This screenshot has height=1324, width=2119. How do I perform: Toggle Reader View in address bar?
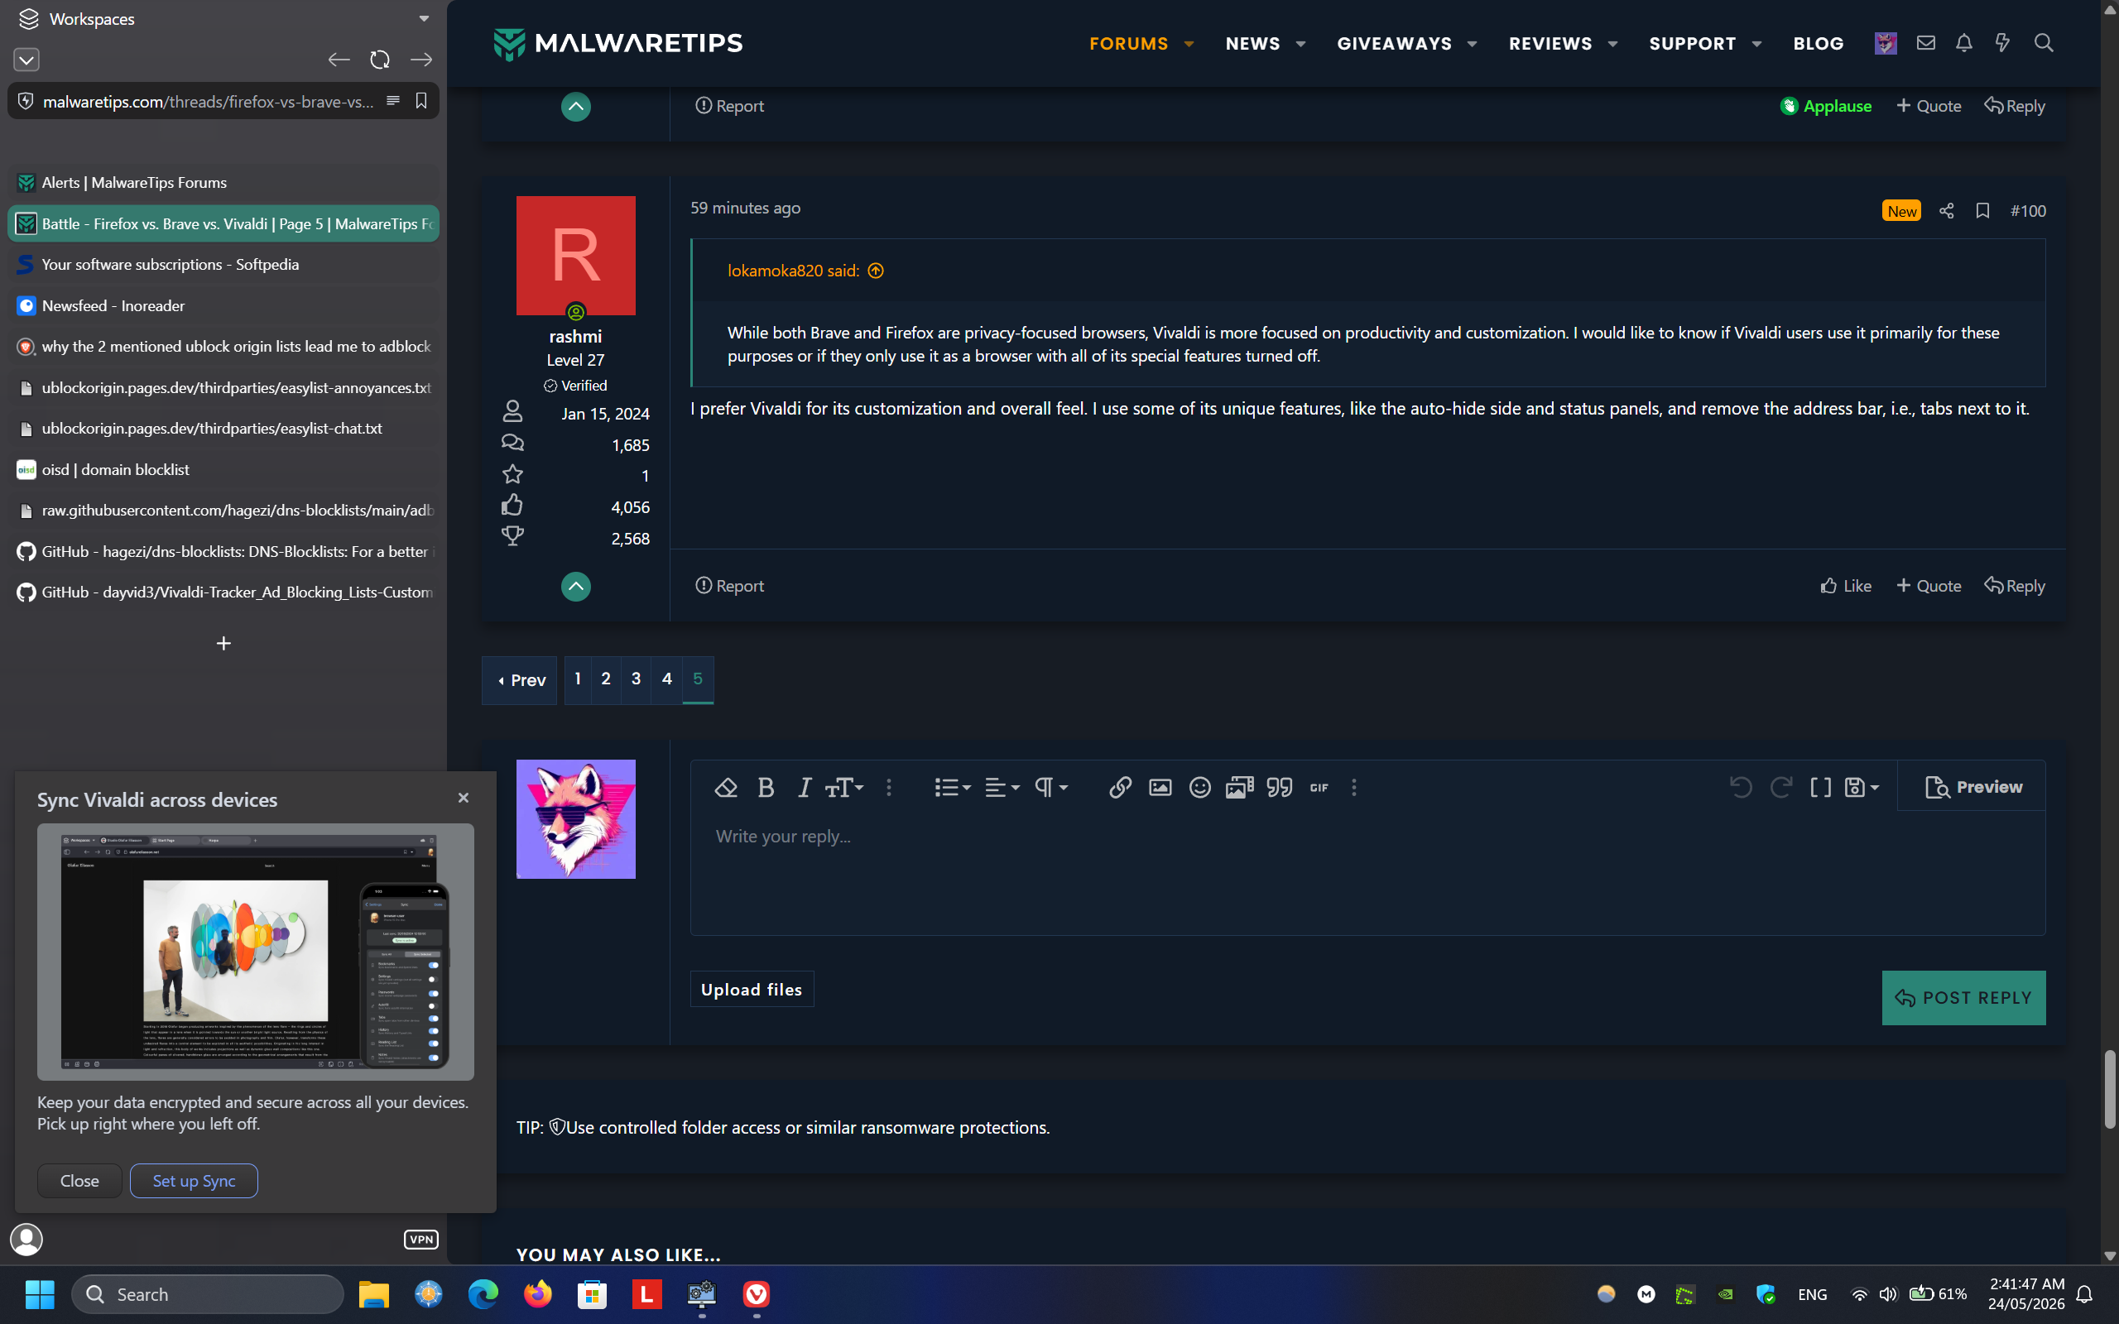click(393, 101)
